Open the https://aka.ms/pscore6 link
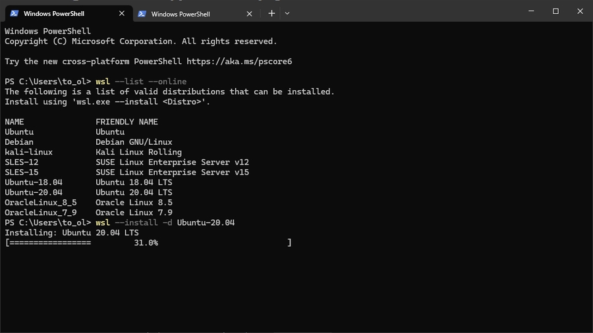 click(239, 61)
